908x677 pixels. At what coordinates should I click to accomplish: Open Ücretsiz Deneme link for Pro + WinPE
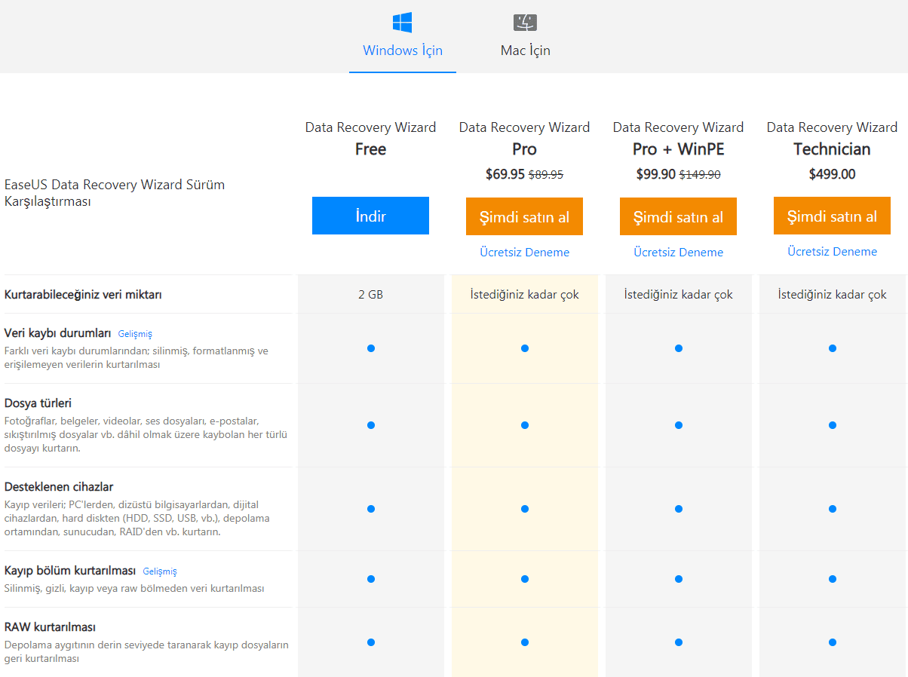678,253
